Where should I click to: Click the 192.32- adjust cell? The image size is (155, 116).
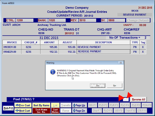(68, 52)
